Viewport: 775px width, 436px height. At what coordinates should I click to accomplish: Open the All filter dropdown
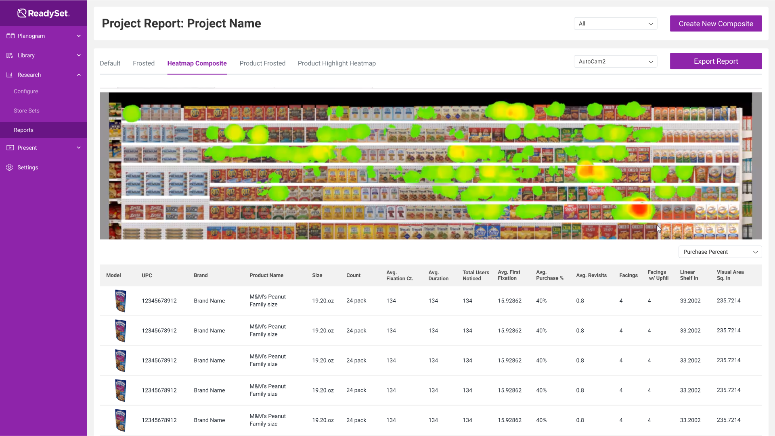point(616,23)
